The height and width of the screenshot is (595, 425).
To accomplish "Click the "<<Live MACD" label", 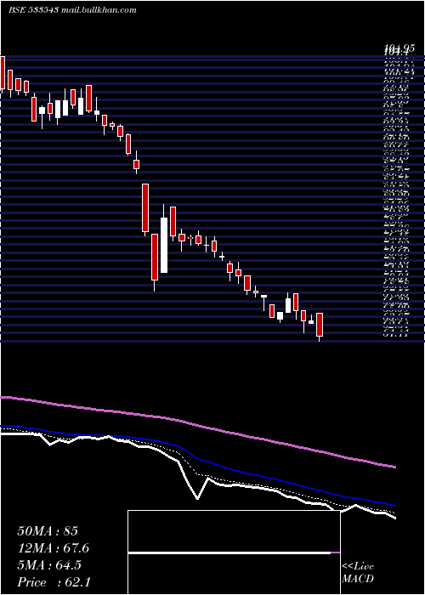I will click(358, 572).
